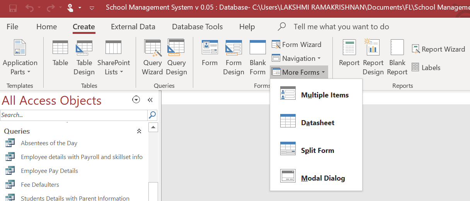
Task: Click the Tell me what you want to do box
Action: [341, 27]
